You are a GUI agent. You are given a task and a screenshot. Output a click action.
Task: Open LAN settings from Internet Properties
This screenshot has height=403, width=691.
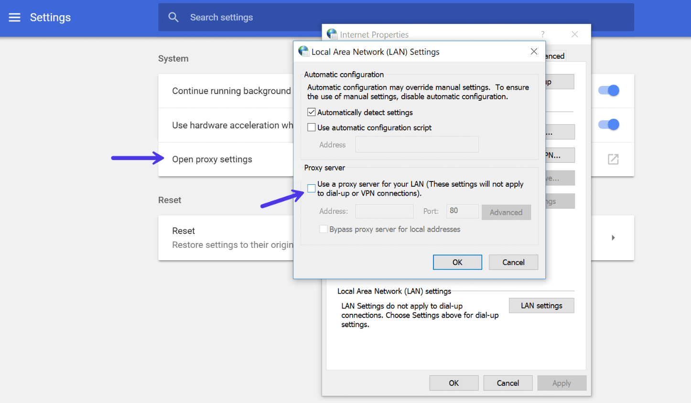541,305
